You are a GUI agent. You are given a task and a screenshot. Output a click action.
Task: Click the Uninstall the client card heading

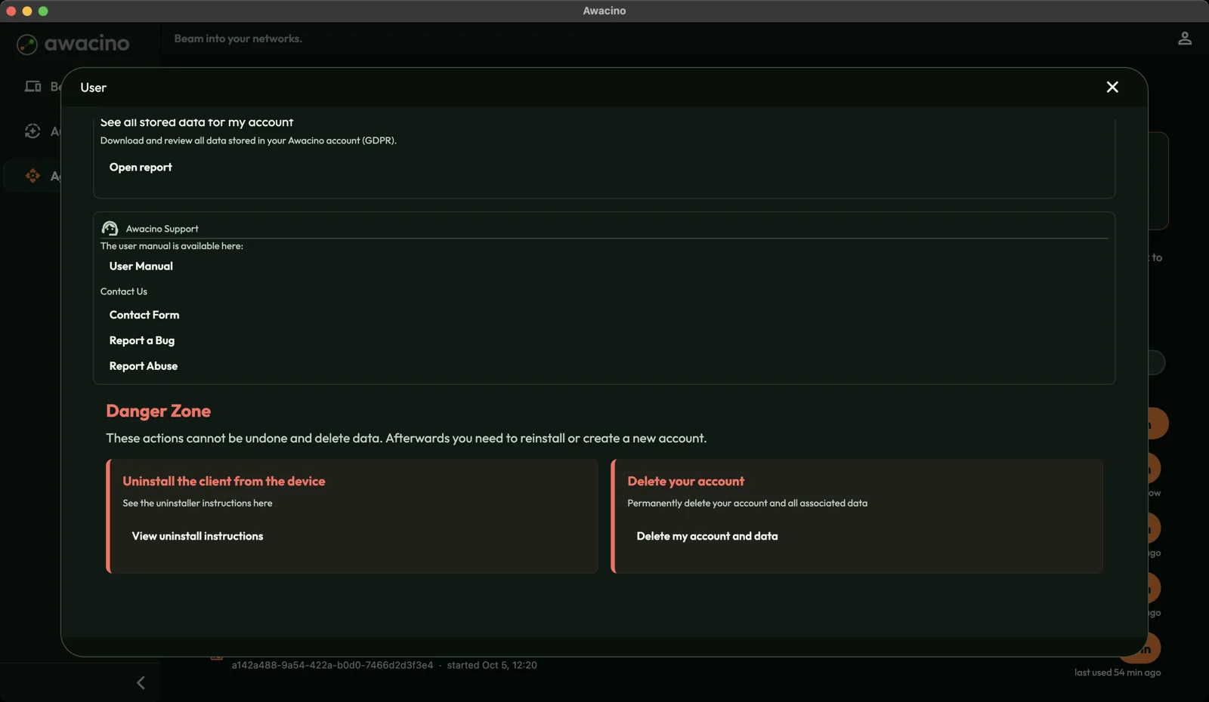point(224,481)
